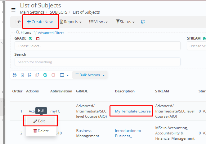Export the table as PDF file
Image resolution: width=206 pixels, height=144 pixels.
tap(30, 75)
